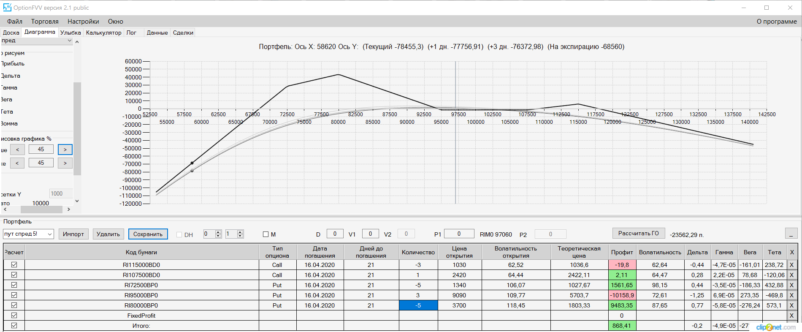Click the Профит column header
The image size is (802, 332).
pyautogui.click(x=622, y=252)
